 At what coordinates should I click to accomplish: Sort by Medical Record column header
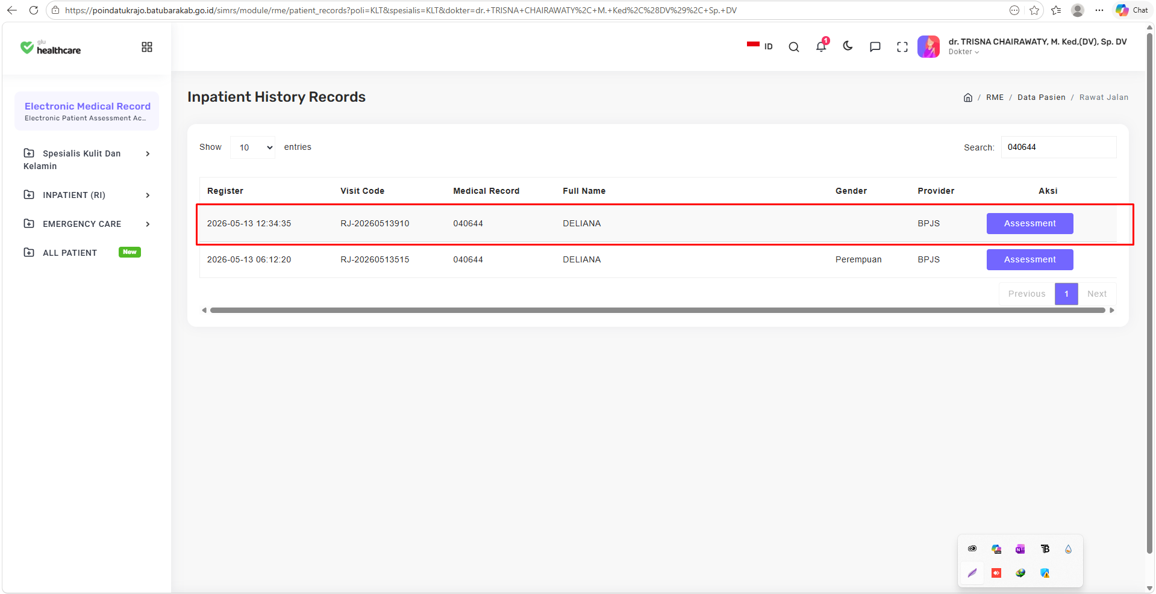(x=486, y=191)
